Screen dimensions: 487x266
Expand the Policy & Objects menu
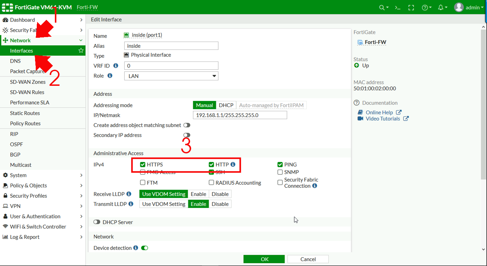point(43,185)
